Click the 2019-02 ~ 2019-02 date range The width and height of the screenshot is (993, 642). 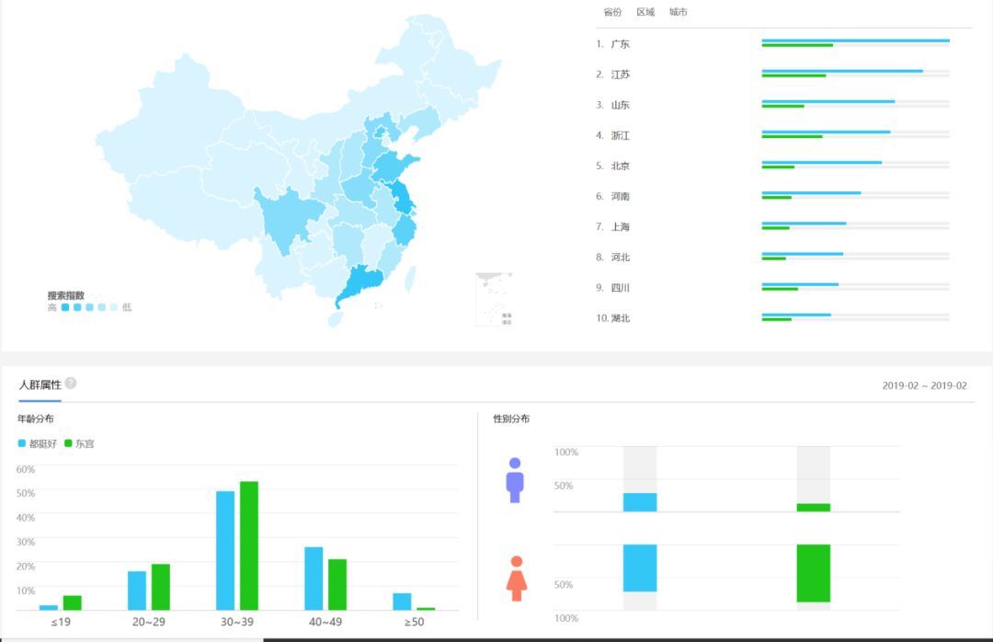(925, 385)
